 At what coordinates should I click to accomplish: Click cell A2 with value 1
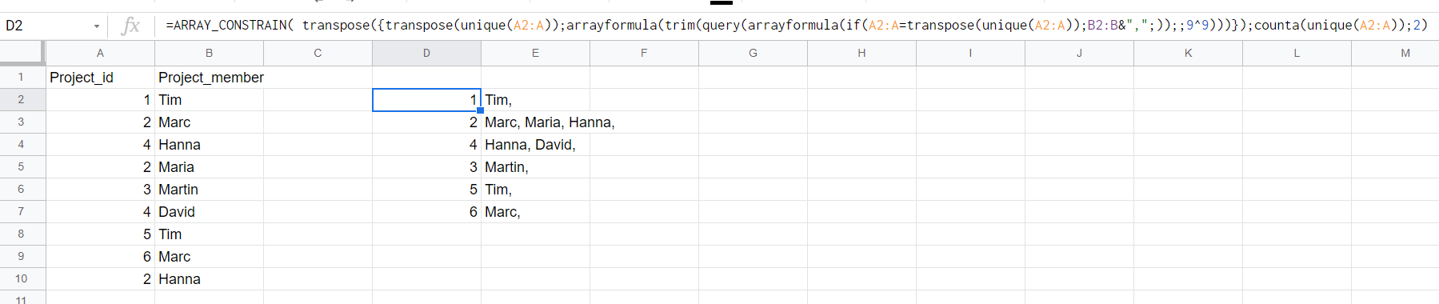pos(100,100)
